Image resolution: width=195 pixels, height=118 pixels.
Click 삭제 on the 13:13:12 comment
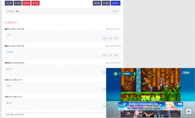tap(116, 55)
